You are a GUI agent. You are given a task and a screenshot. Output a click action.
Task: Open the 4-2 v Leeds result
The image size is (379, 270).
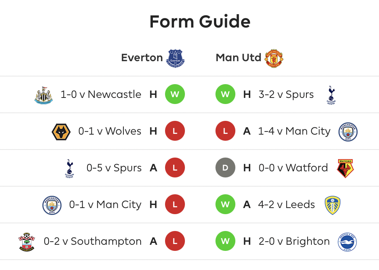click(287, 205)
